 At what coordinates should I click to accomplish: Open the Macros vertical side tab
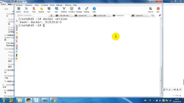click(17, 48)
